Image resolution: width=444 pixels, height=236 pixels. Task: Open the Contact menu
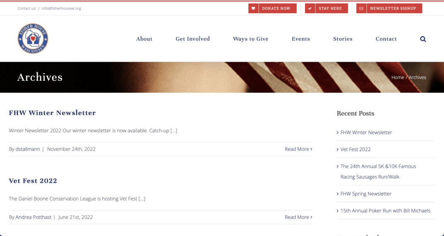pos(386,39)
